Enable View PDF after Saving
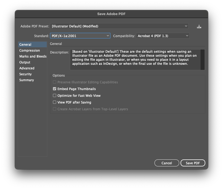The image size is (223, 189). click(x=55, y=102)
